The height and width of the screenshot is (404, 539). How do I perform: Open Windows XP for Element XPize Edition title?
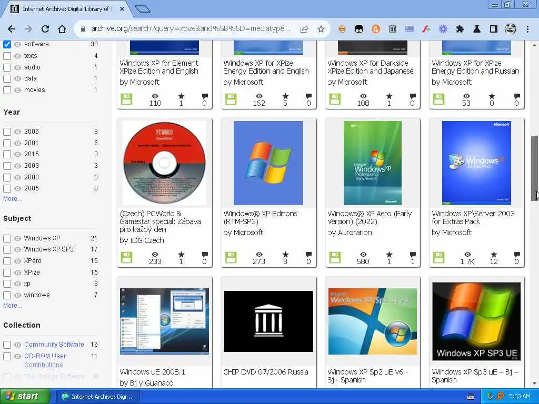[x=159, y=67]
